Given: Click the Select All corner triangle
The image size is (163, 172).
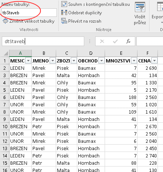Looking at the screenshot, I should [x=6, y=53].
